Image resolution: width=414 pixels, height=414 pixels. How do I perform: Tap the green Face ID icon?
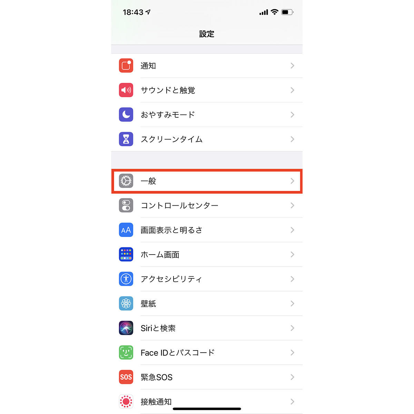[x=126, y=352]
